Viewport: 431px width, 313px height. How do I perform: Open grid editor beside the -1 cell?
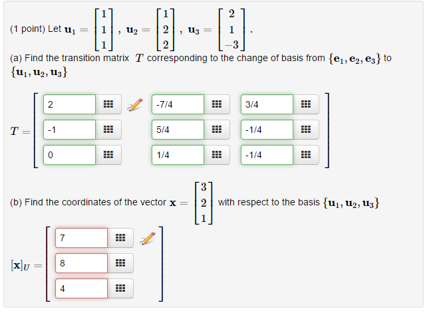pos(108,130)
